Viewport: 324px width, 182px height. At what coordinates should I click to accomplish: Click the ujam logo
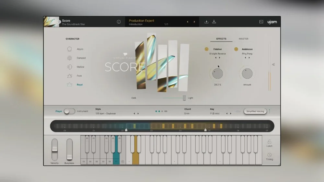click(x=272, y=22)
